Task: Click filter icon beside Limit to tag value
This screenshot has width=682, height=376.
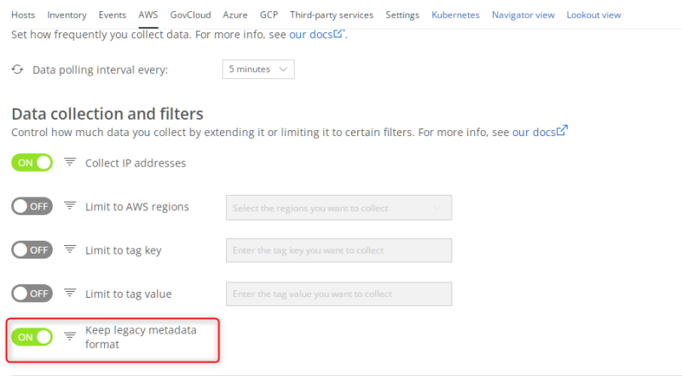Action: pyautogui.click(x=71, y=294)
